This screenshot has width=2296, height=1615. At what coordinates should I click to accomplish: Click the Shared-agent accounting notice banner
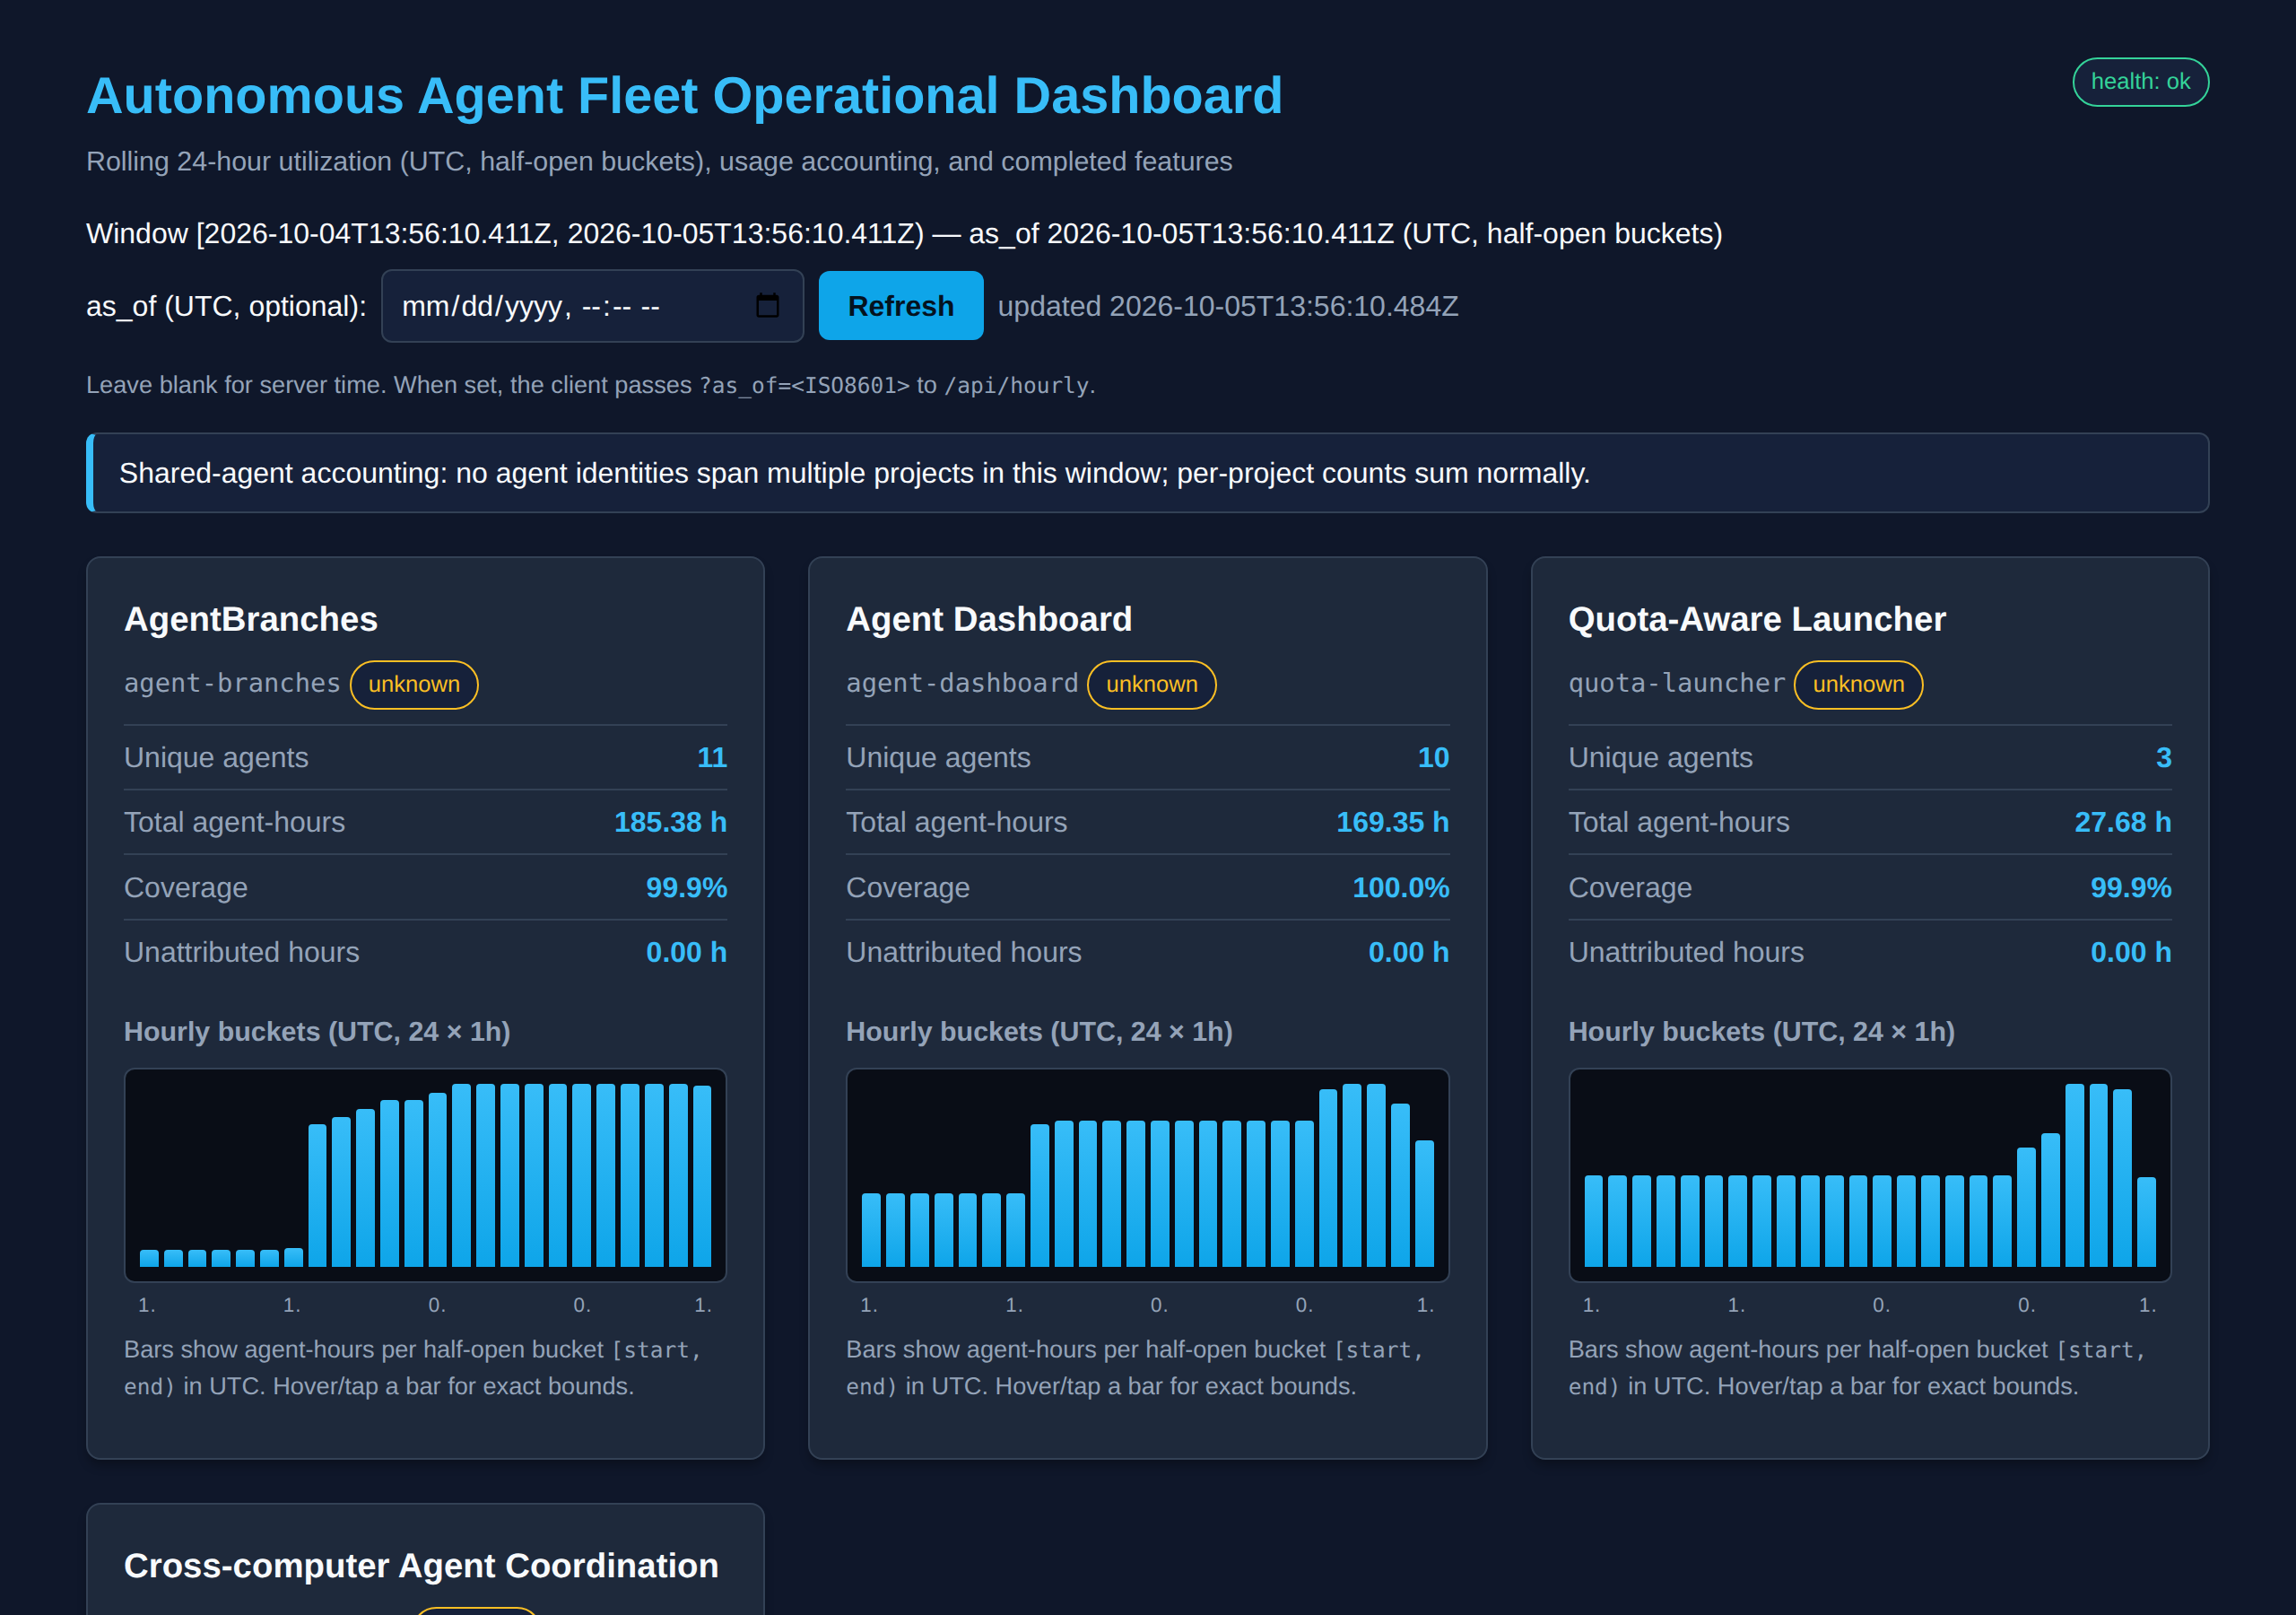pyautogui.click(x=1147, y=474)
